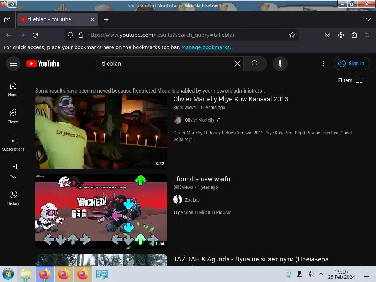
Task: Click the Restricted Mode notice text
Action: [x=150, y=91]
